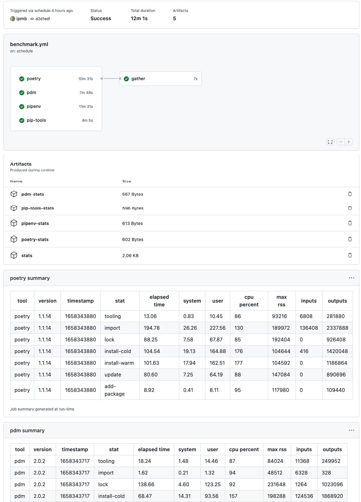Screen dimensions: 361x502
Task: Click the 'Job summary generated at run-time' note
Action: click(x=42, y=409)
